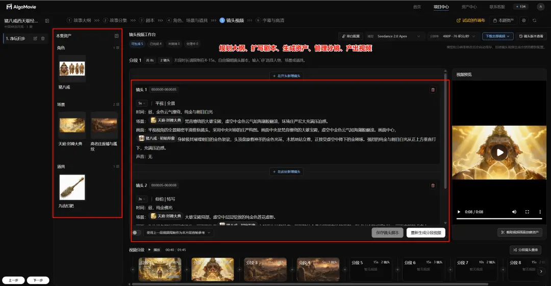Click the 在开头新增镜头 button
The height and width of the screenshot is (286, 551).
287,76
